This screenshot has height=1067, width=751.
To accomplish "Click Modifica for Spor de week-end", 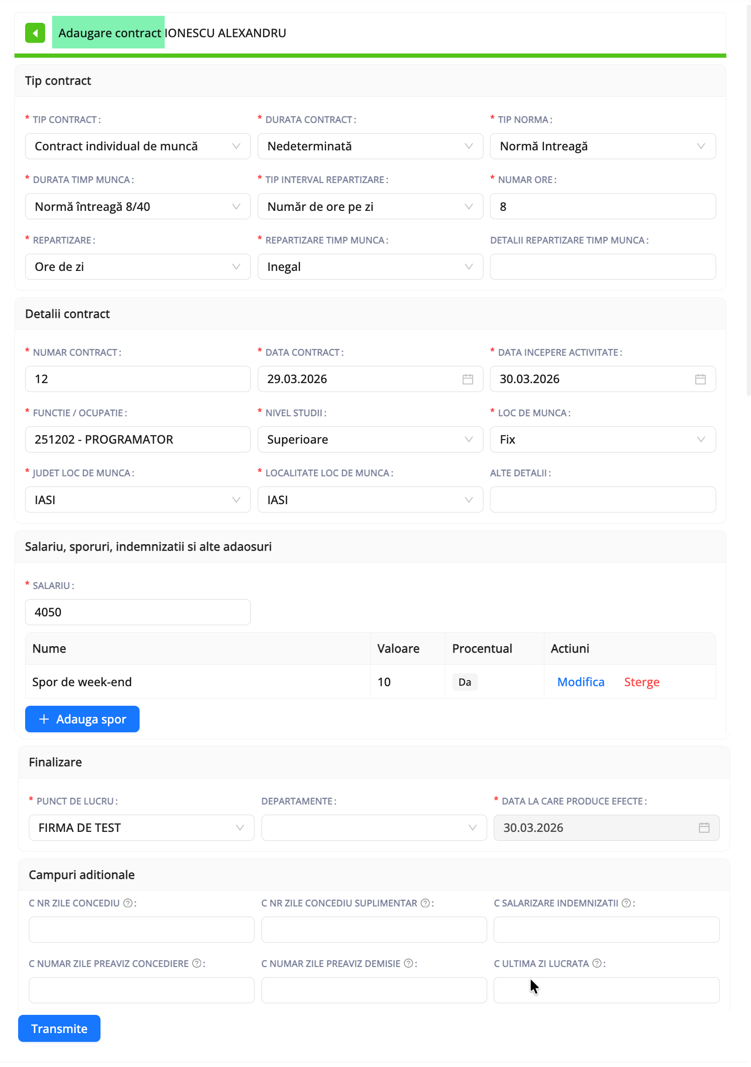I will (x=580, y=682).
